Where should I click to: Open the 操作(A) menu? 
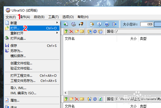(x=25, y=17)
